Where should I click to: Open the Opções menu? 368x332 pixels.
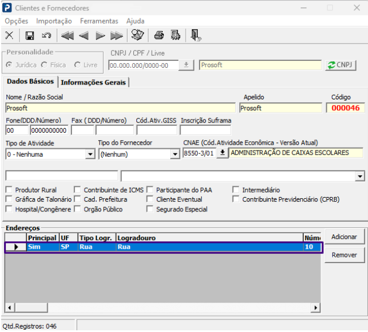tap(17, 21)
